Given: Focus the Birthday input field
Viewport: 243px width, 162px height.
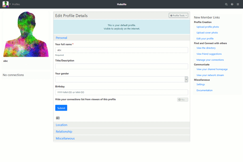Looking at the screenshot, I should (x=122, y=92).
